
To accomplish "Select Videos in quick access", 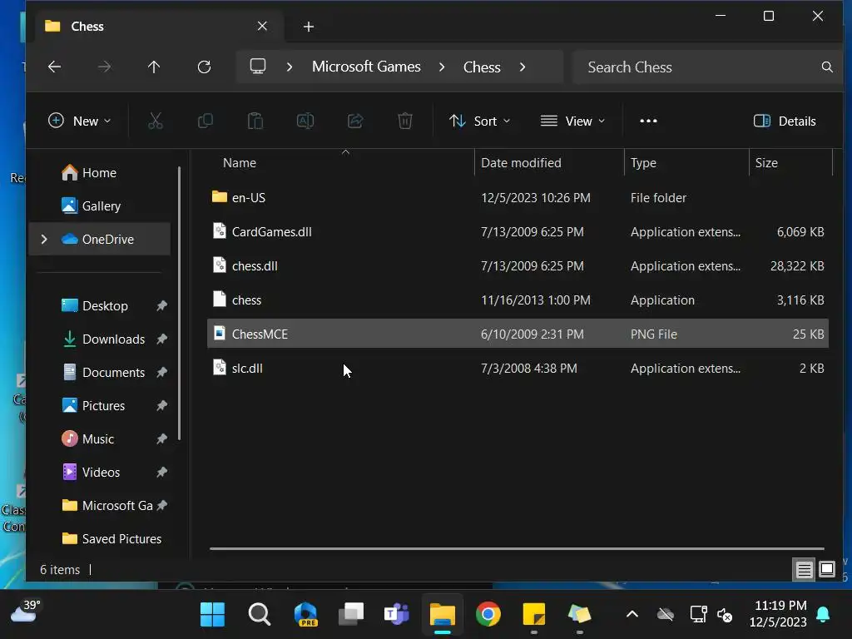I will 99,473.
